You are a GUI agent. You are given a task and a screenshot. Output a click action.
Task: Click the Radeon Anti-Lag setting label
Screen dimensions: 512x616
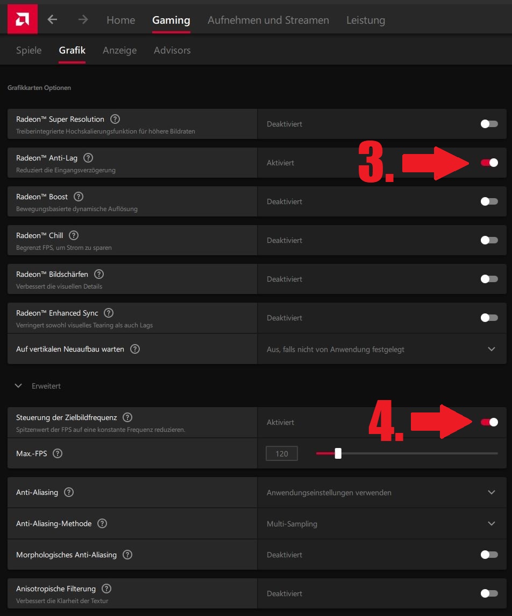click(x=47, y=158)
